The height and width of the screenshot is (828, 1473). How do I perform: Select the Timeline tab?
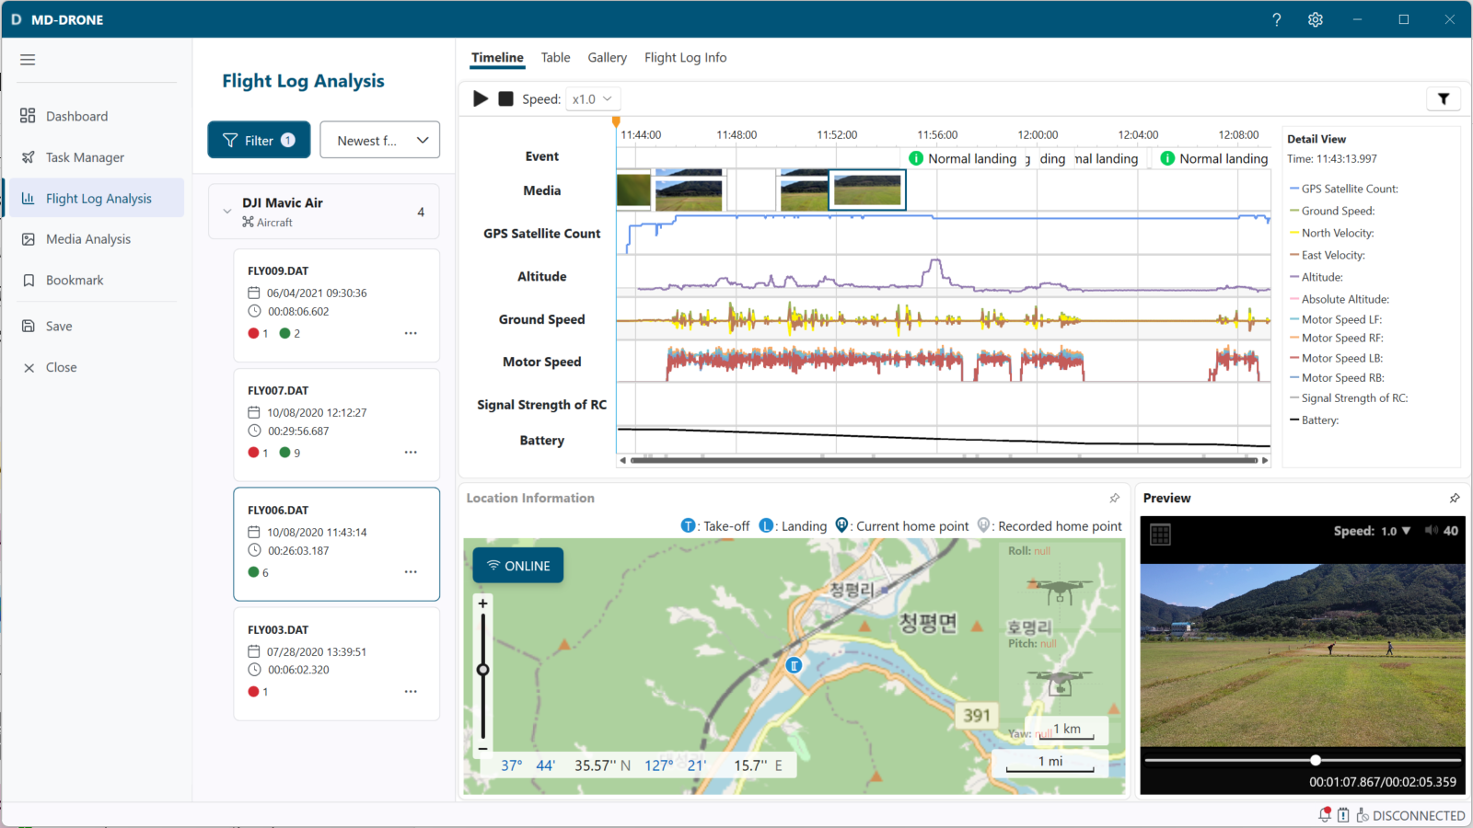pos(497,57)
